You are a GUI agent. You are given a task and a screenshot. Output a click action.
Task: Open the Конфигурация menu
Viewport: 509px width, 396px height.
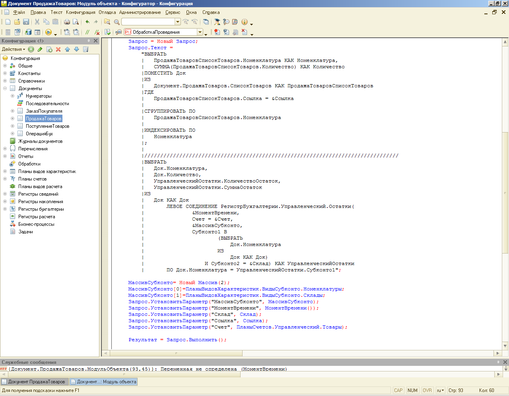80,12
